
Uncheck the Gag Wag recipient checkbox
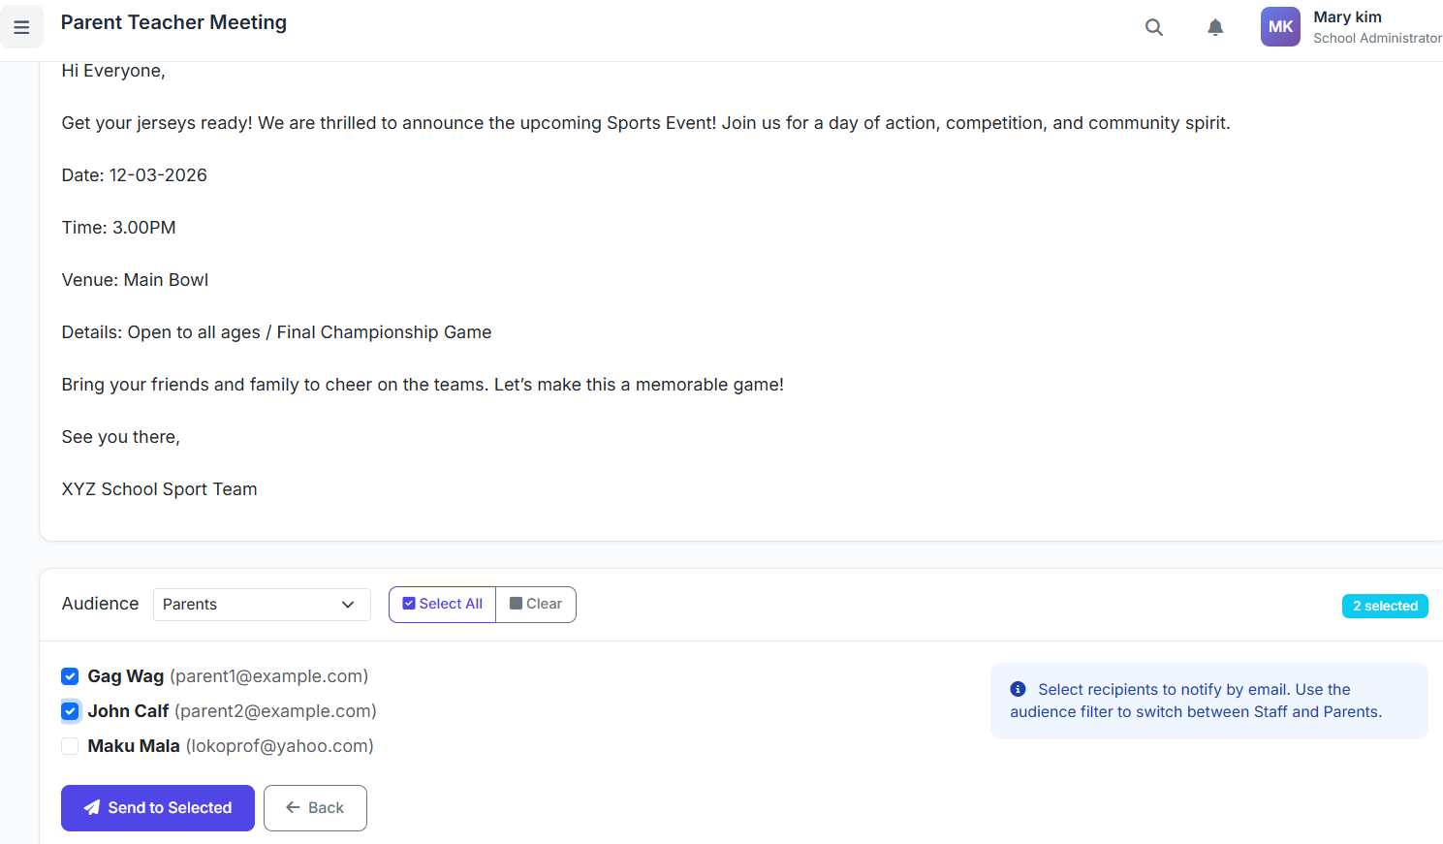[x=70, y=676]
